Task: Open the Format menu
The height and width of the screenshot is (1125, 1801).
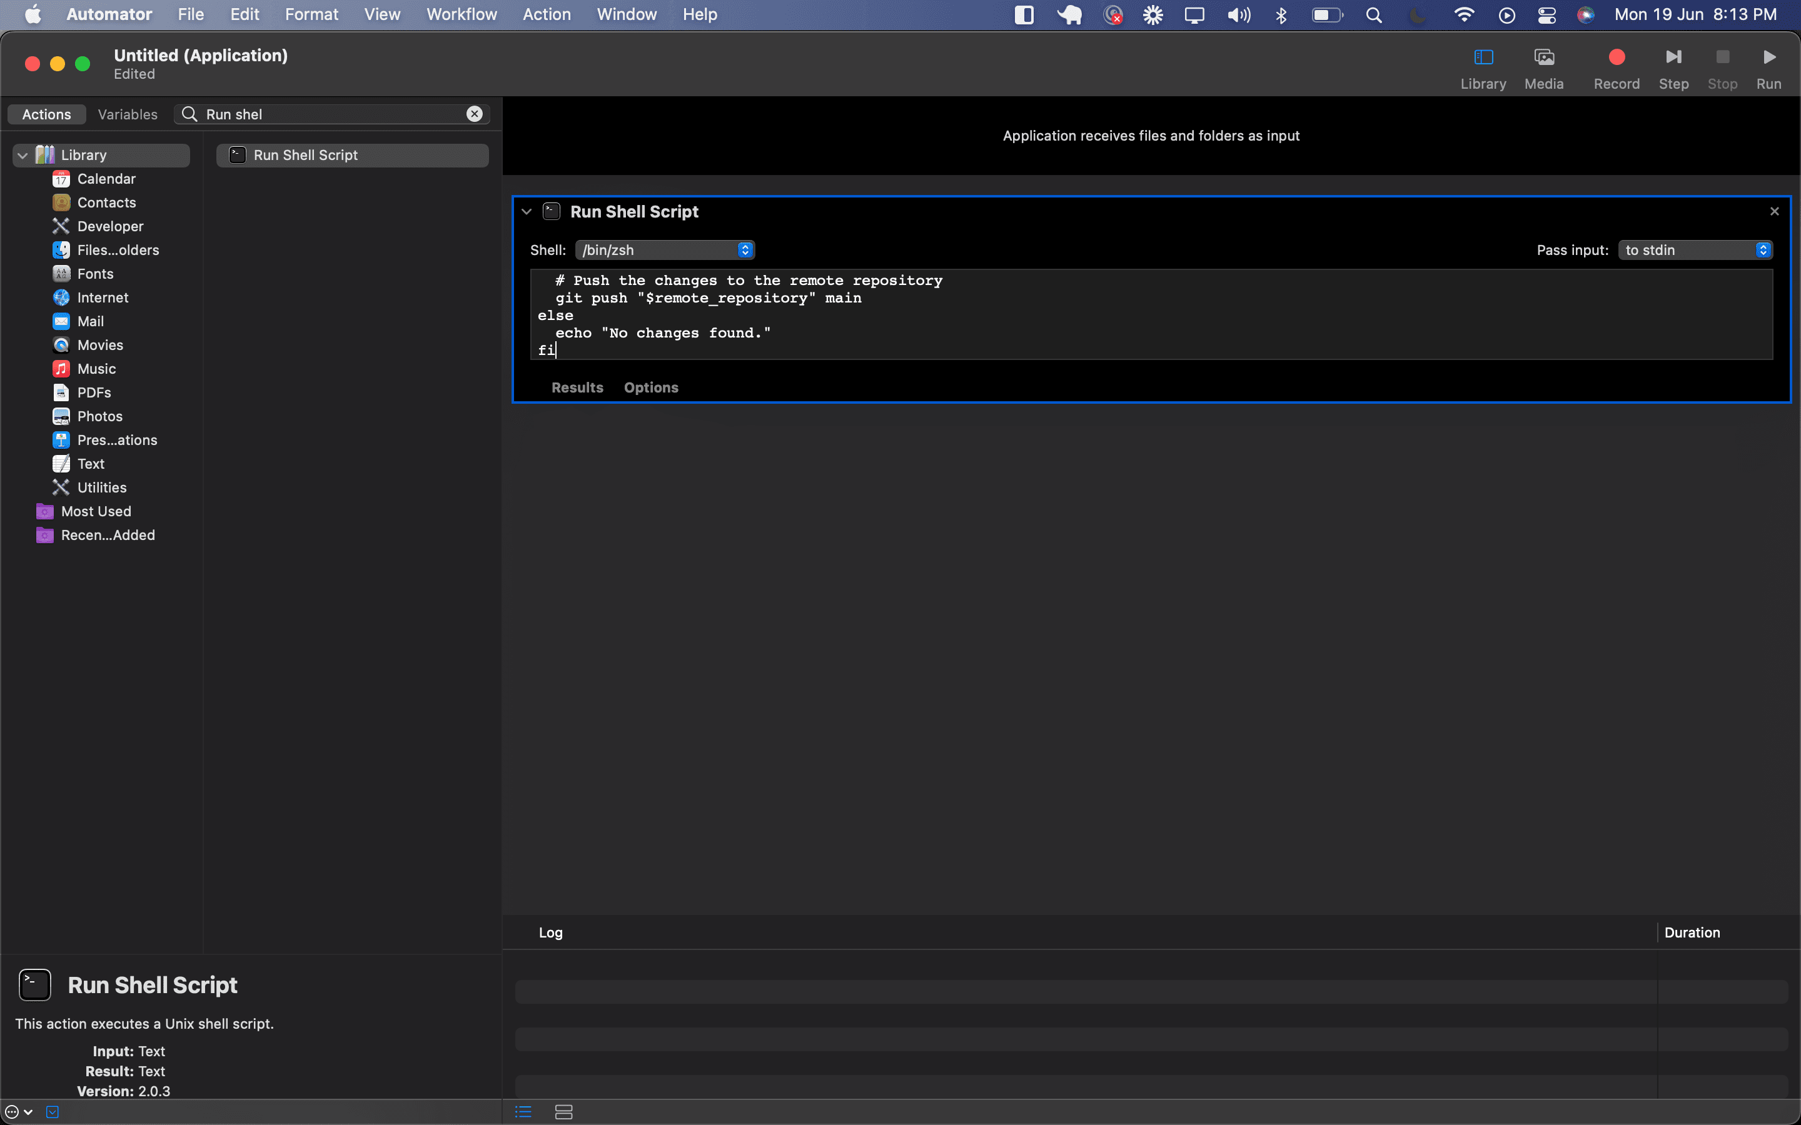Action: point(311,14)
